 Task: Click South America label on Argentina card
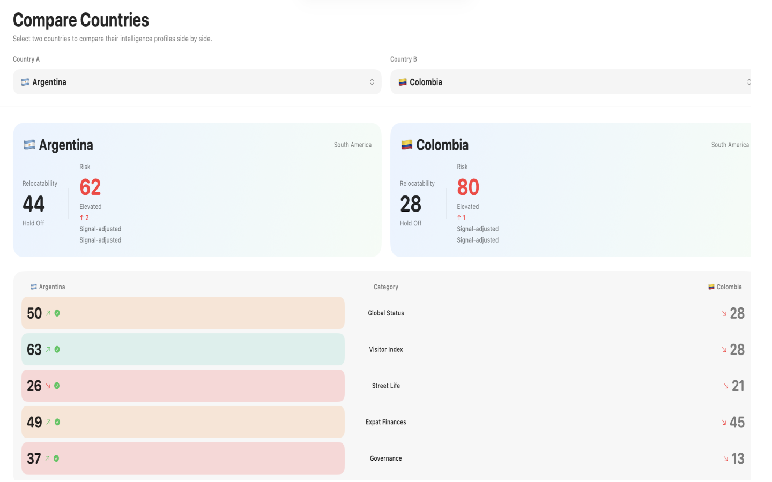point(353,145)
